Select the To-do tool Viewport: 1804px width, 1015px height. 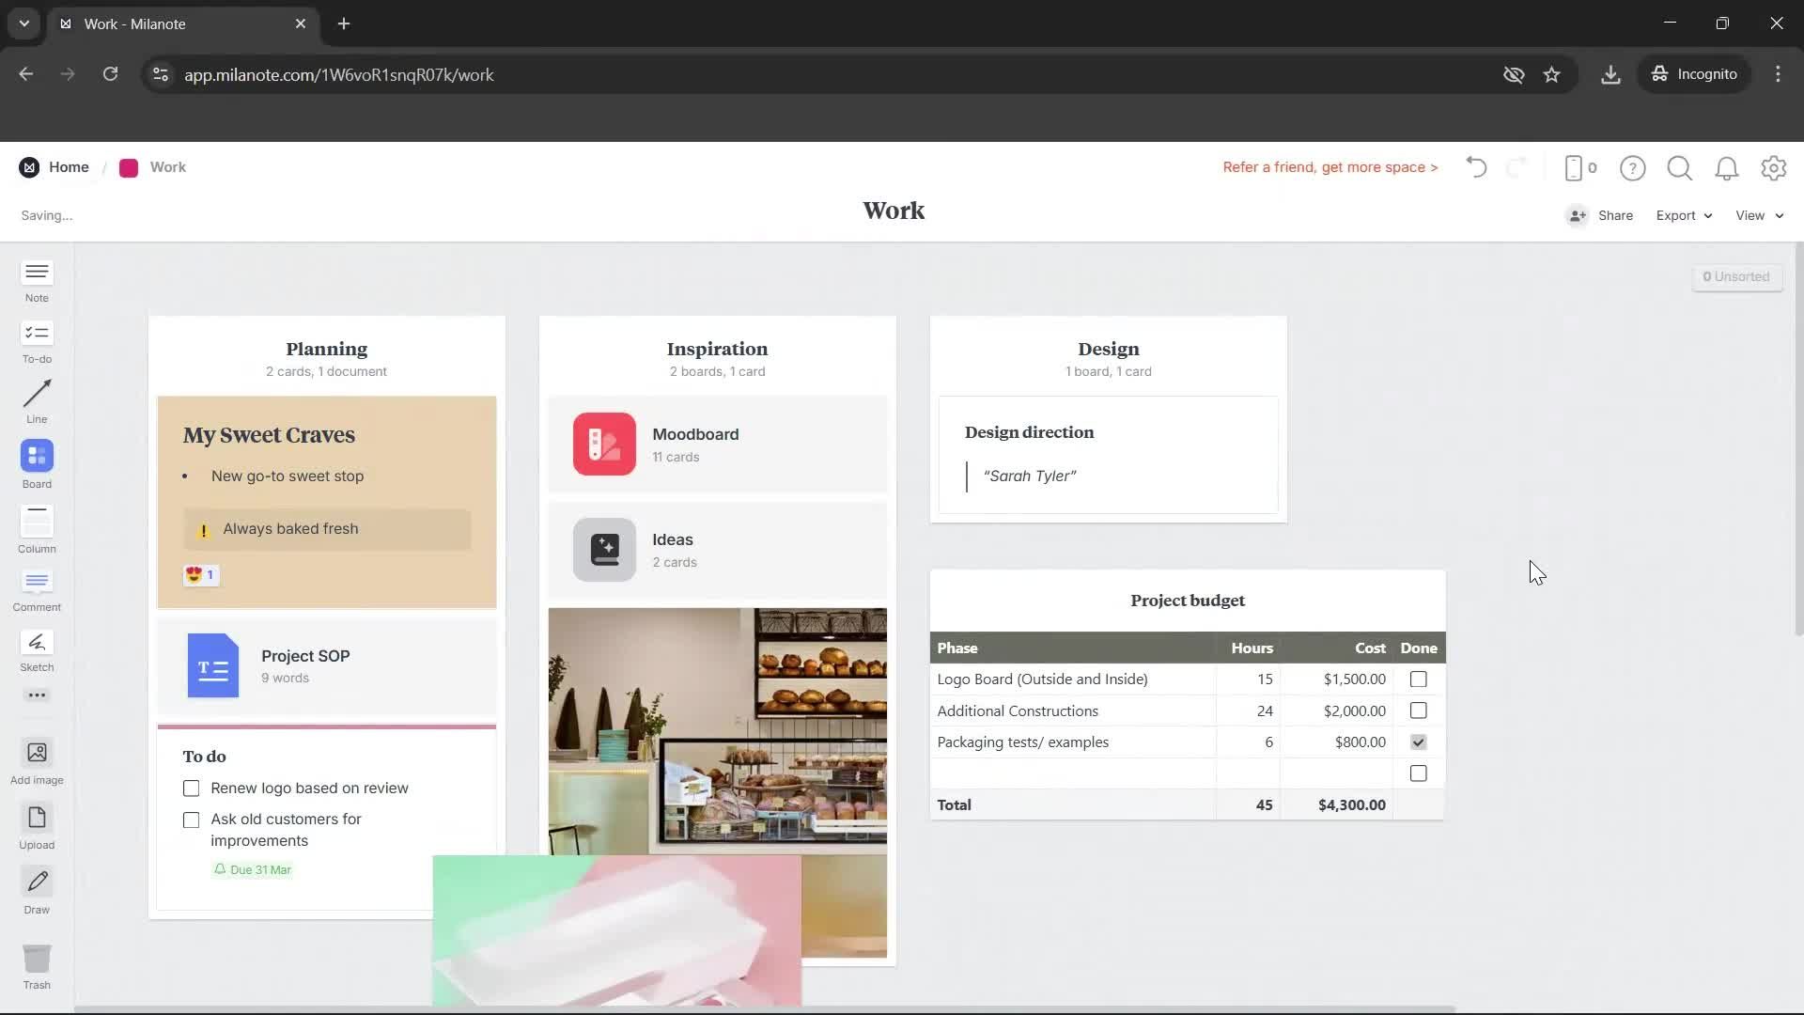[x=36, y=340]
